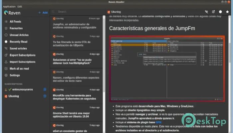The height and width of the screenshot is (133, 233).
Task: Choose Export Subscriptions
Action: [22, 55]
